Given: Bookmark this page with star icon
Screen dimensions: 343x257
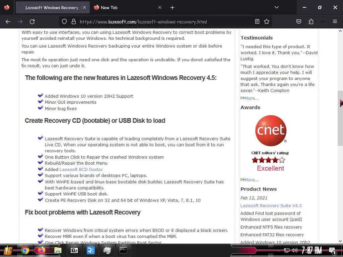Looking at the screenshot, I should [266, 21].
